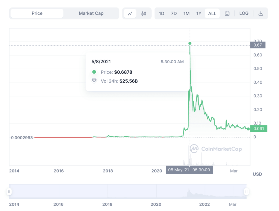The width and height of the screenshot is (279, 211).
Task: Toggle LOG scale on the chart
Action: [244, 13]
